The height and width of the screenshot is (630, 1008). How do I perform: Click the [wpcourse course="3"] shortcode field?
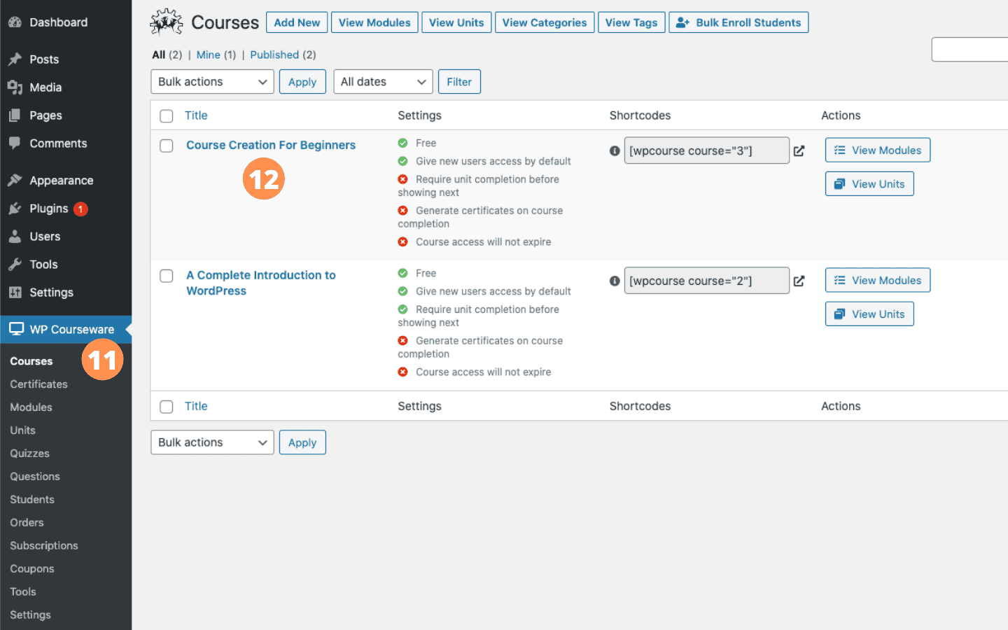[x=707, y=150]
